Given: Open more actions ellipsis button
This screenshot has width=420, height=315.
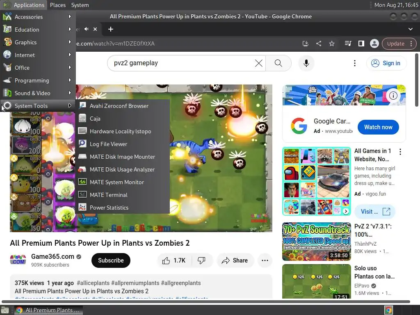Looking at the screenshot, I should tap(265, 260).
